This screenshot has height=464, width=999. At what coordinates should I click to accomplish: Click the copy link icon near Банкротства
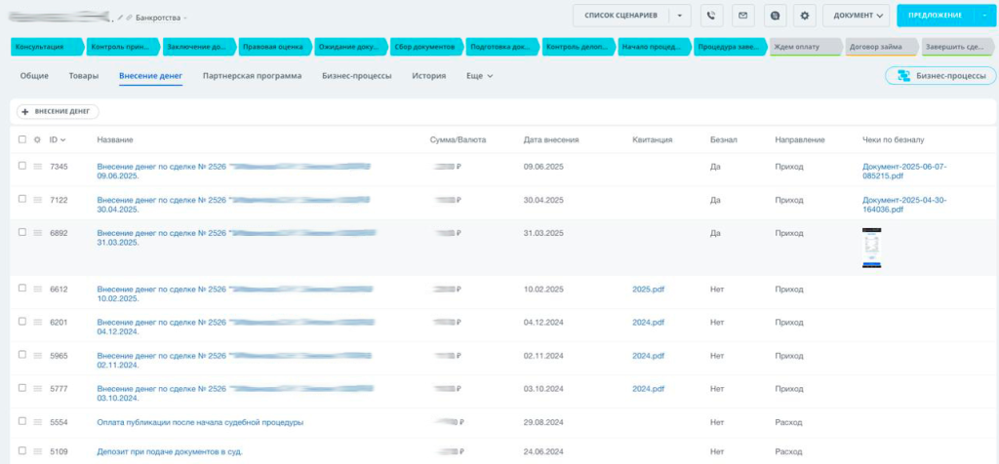(x=130, y=18)
